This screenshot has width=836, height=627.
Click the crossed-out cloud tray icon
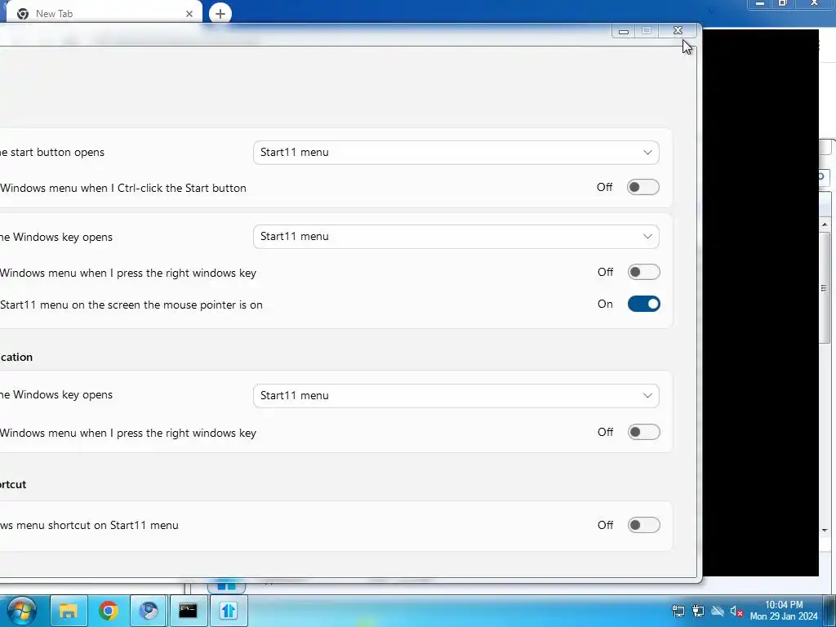(718, 611)
